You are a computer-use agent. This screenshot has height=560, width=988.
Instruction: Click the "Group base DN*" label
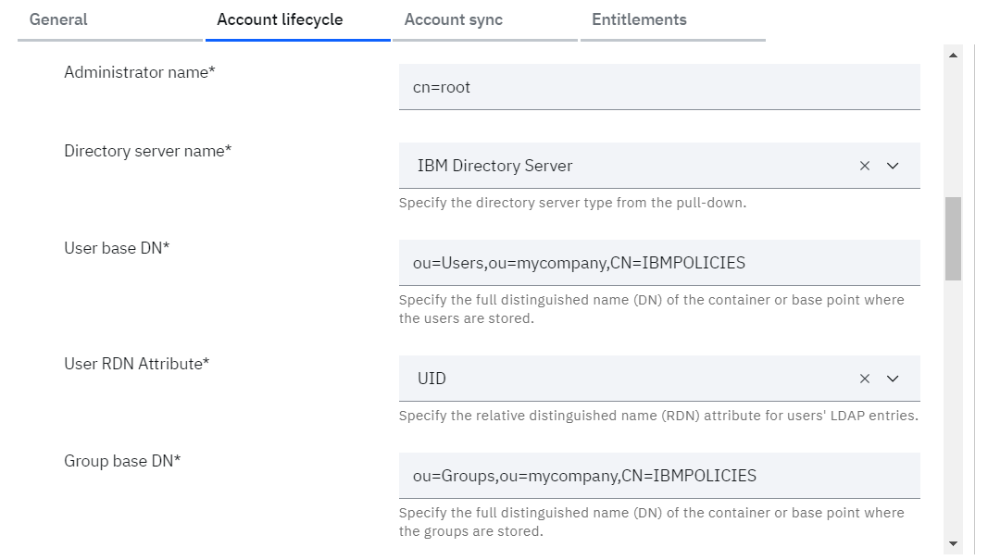[122, 461]
